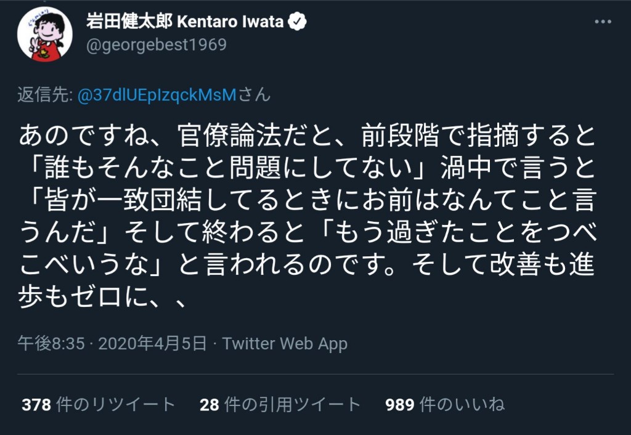Click the 午後8:35 time stamp
This screenshot has height=435, width=631.
click(51, 343)
